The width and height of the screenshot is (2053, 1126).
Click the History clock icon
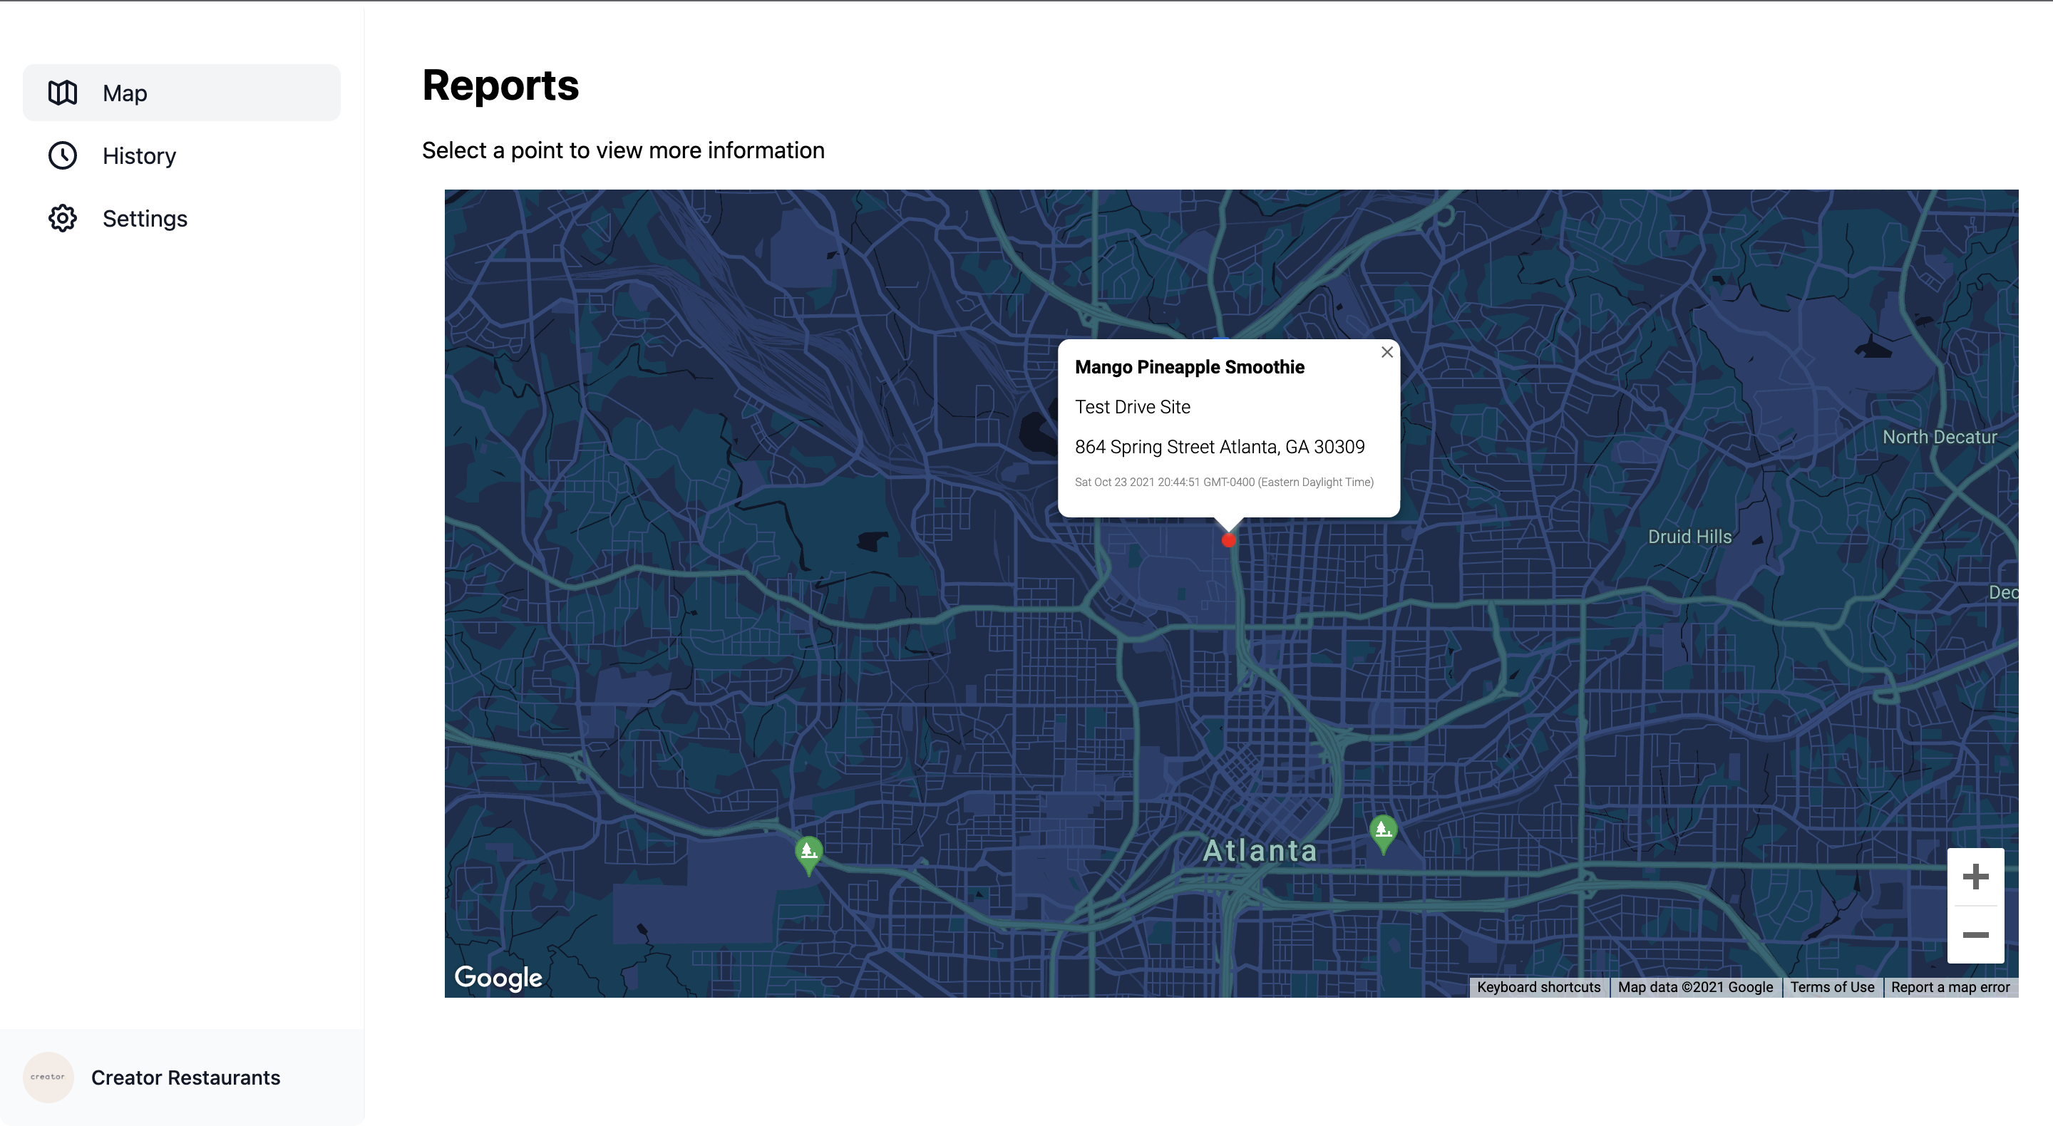pos(62,155)
